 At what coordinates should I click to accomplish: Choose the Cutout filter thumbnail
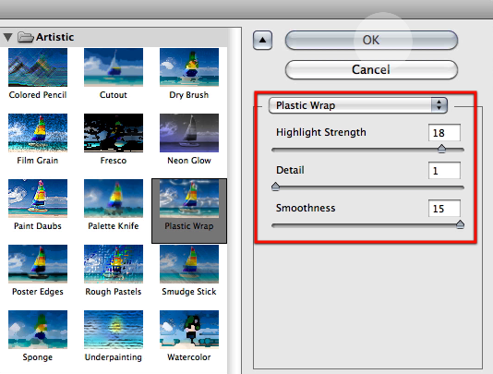point(114,67)
